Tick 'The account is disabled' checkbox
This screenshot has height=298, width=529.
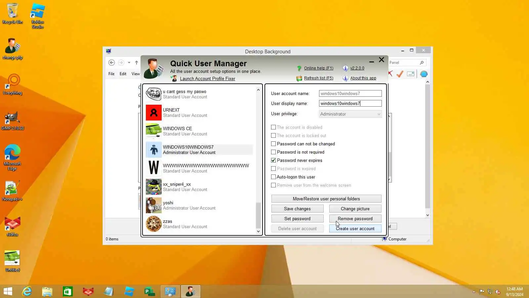pos(273,127)
